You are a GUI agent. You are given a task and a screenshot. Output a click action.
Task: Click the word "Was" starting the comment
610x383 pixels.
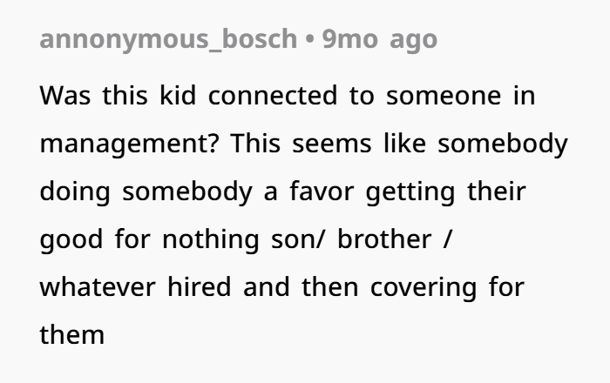click(65, 96)
